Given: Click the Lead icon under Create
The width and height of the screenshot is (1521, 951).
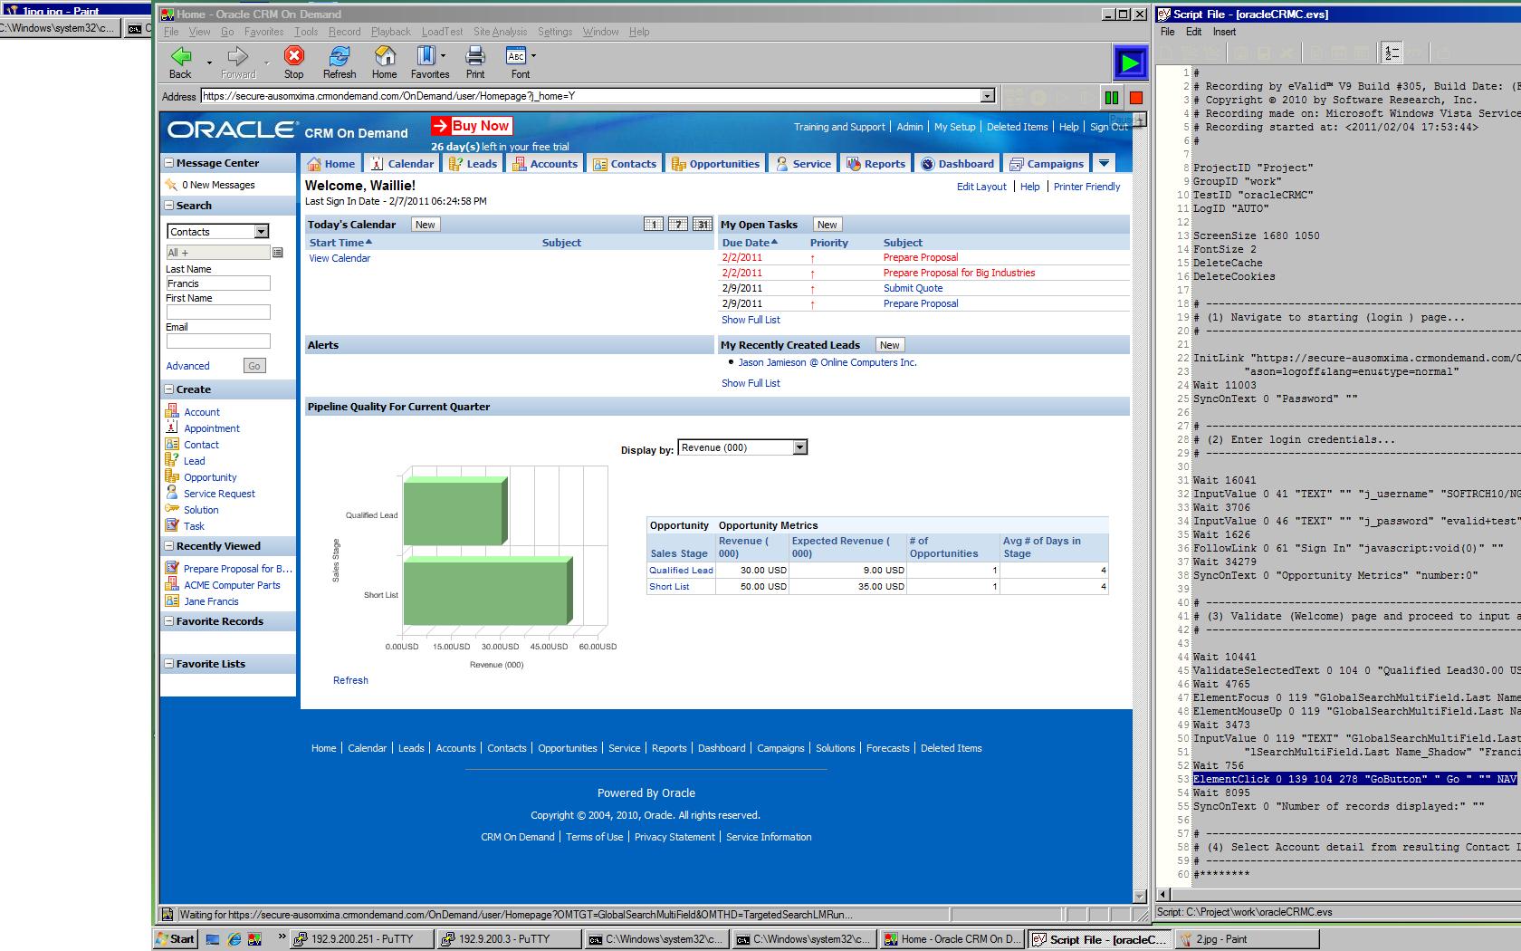Looking at the screenshot, I should [172, 460].
